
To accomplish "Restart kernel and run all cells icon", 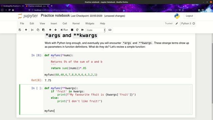I will pos(83,30).
